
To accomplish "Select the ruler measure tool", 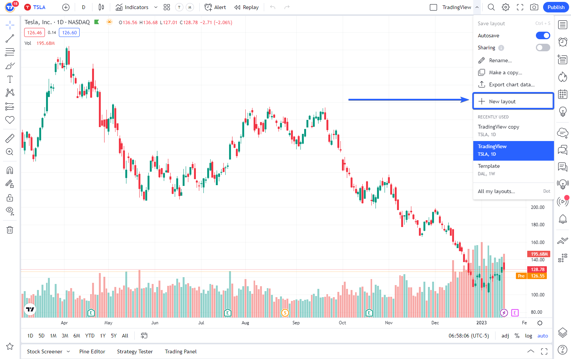I will (10, 138).
